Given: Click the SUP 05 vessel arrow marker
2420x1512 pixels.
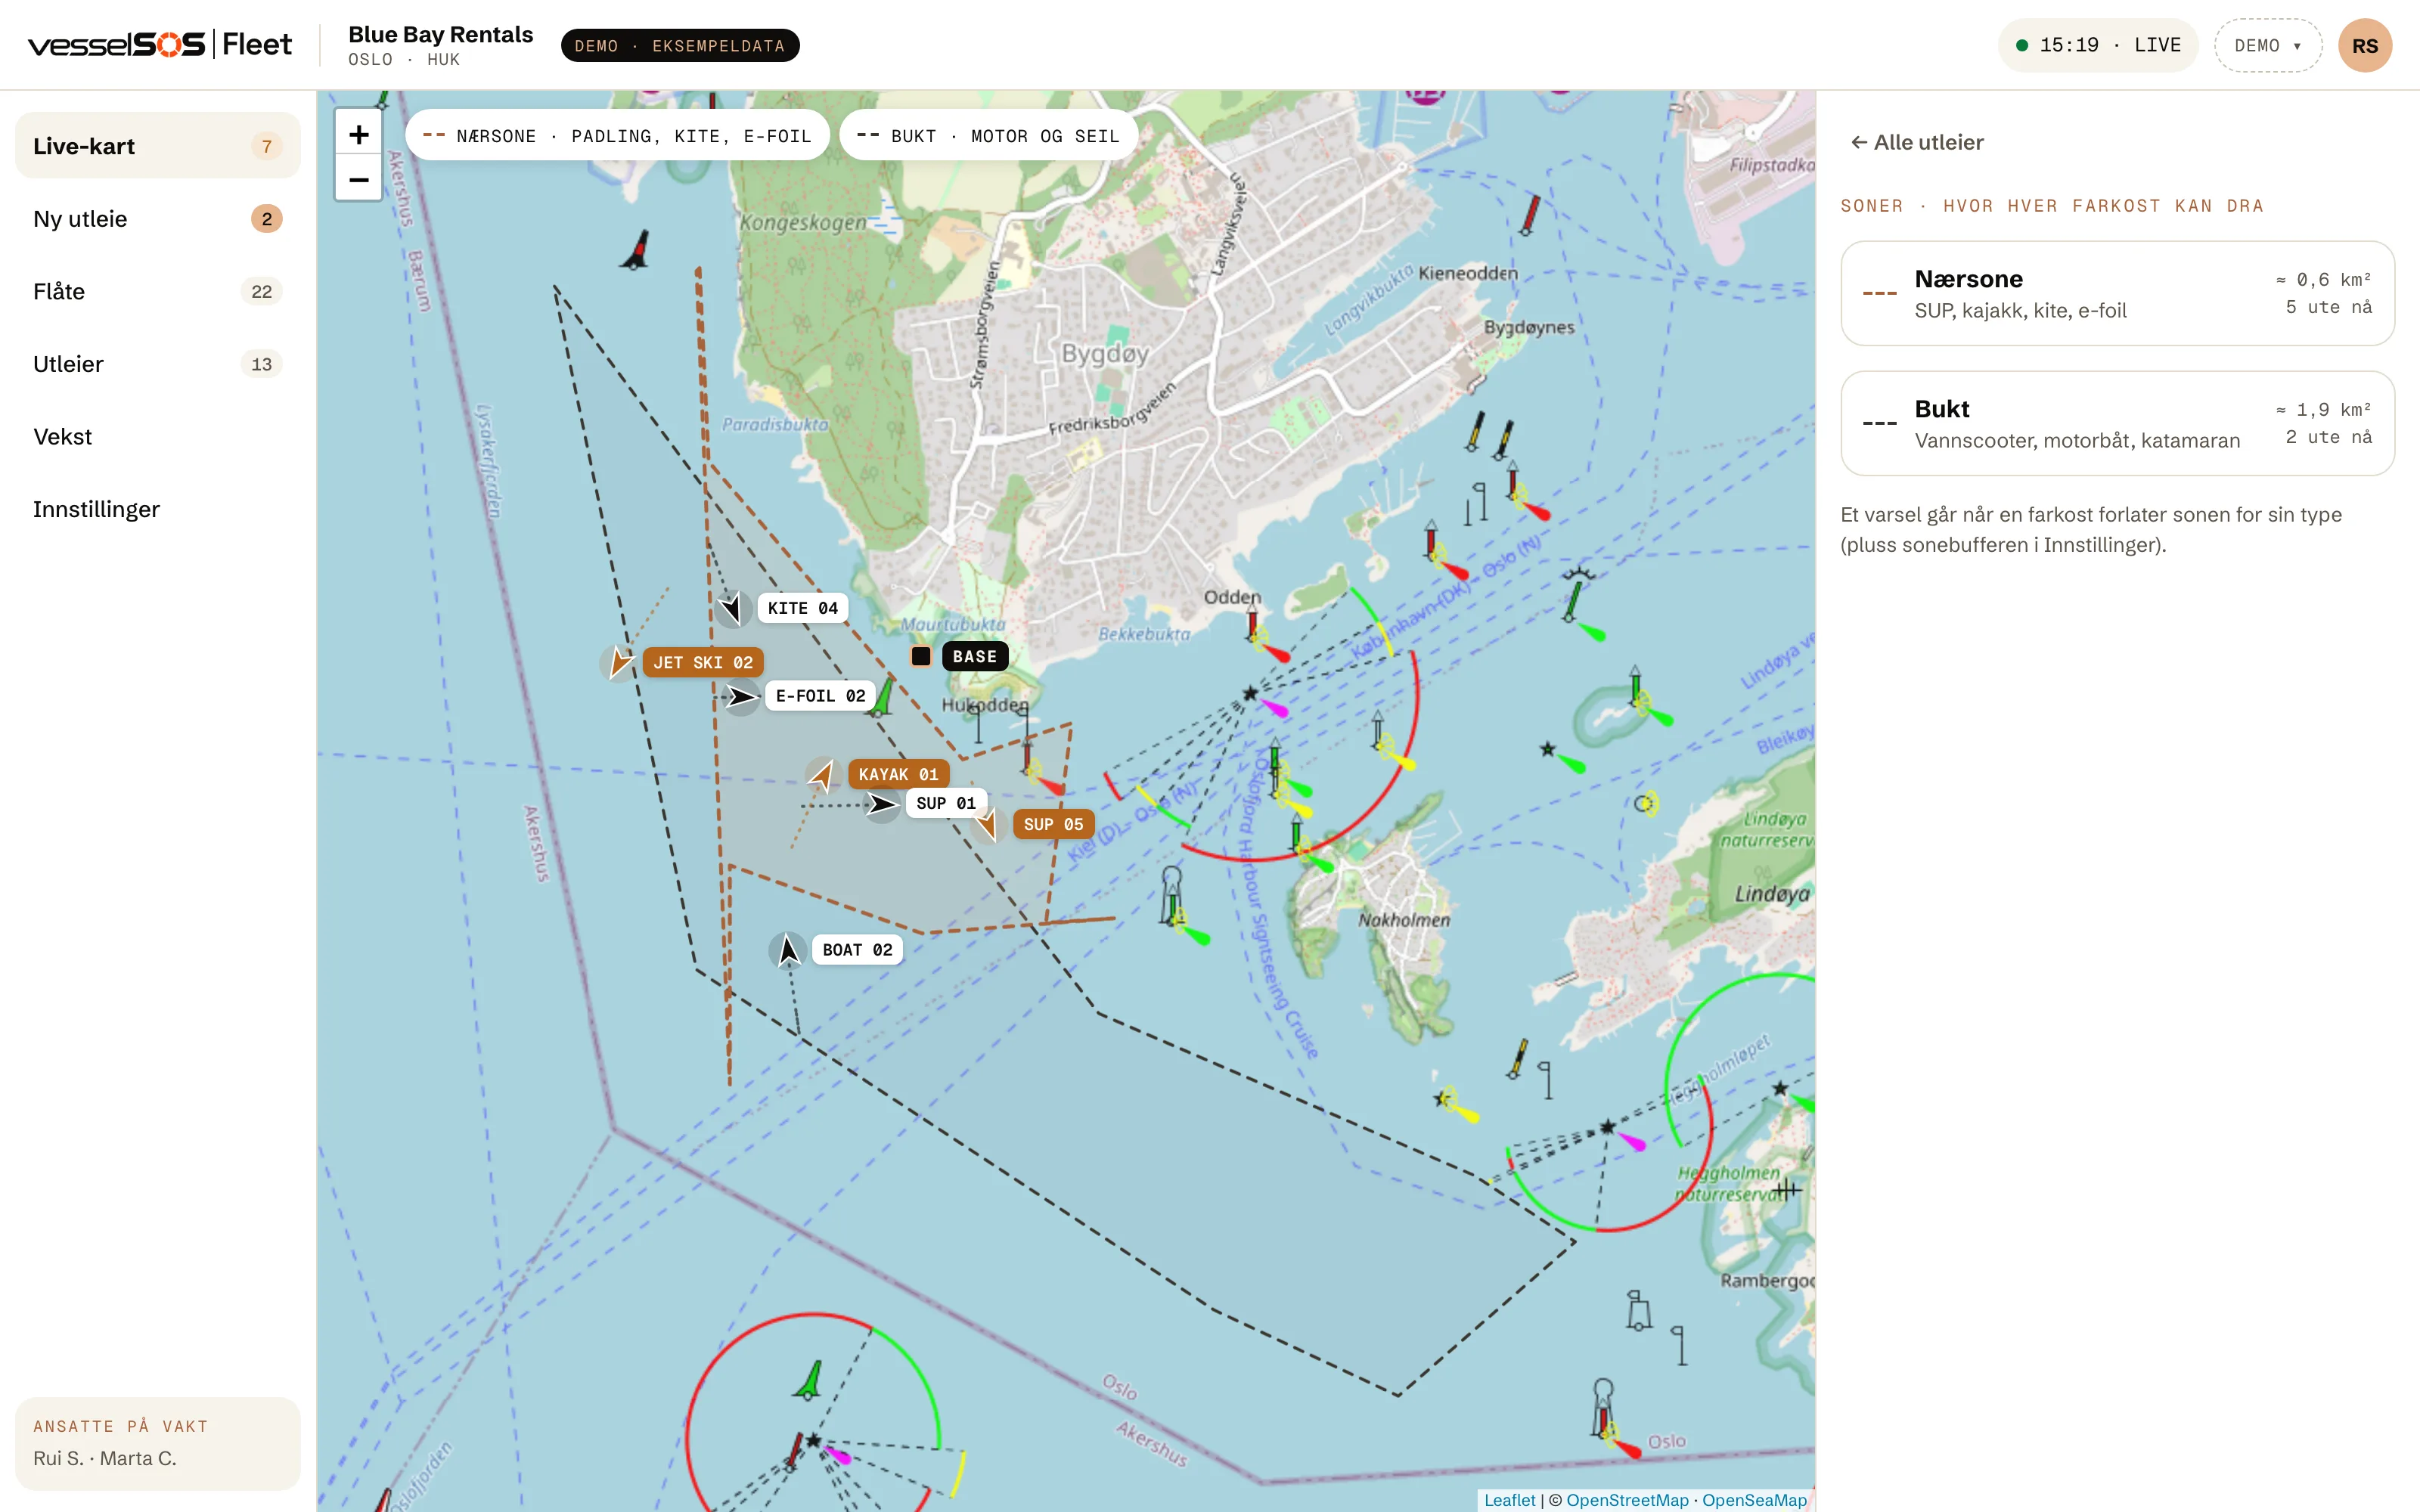Looking at the screenshot, I should coord(986,825).
